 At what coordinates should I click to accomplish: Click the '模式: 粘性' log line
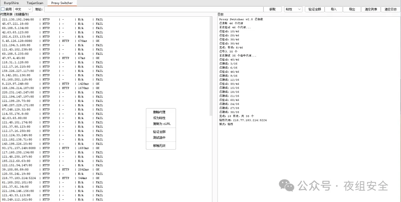[x=226, y=124]
